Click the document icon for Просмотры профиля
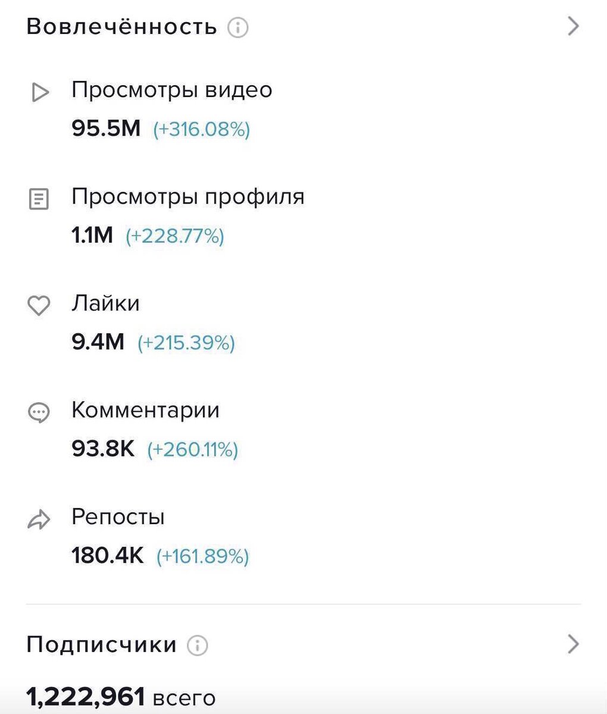The image size is (607, 714). coord(39,199)
